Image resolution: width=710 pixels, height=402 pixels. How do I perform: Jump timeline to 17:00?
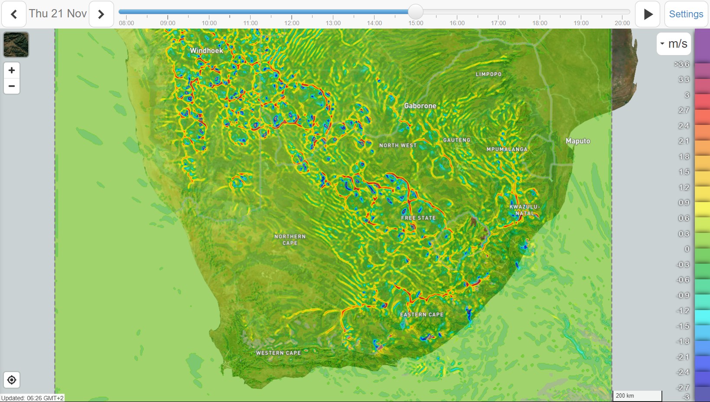[x=498, y=23]
